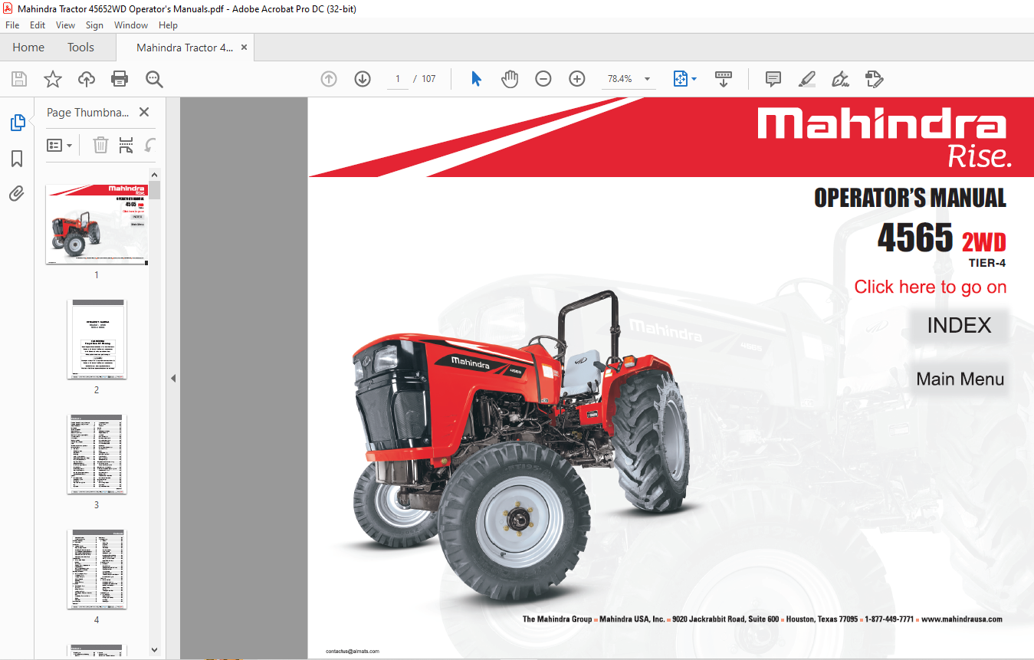
Task: Collapse the navigation pane with arrow
Action: coord(172,378)
